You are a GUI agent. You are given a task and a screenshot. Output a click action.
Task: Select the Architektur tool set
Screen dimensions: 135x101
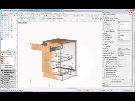pos(8,75)
